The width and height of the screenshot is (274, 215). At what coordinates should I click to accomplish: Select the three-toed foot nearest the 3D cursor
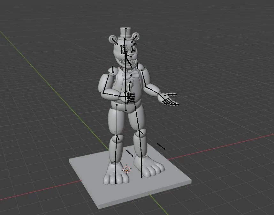[116, 174]
